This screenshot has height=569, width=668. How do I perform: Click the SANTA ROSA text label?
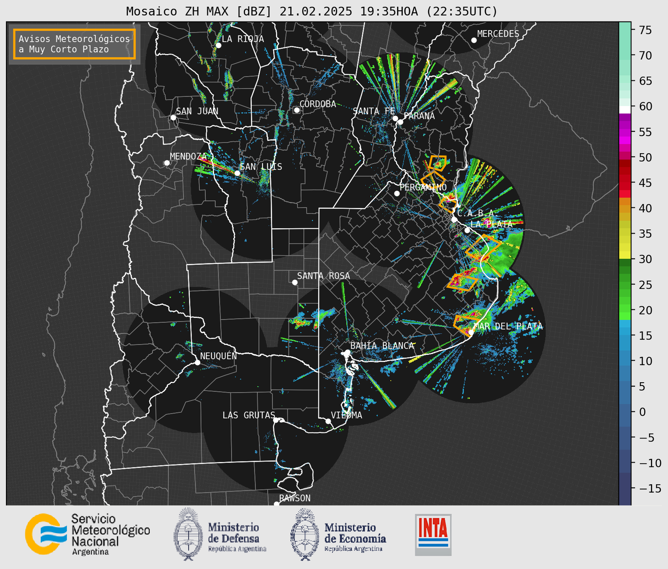[324, 276]
